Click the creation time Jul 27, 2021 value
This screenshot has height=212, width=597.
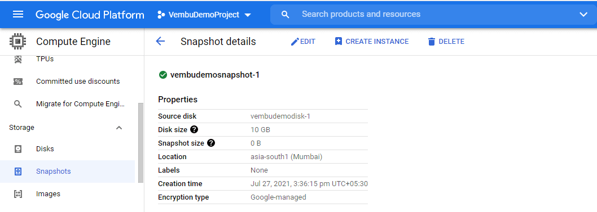309,184
